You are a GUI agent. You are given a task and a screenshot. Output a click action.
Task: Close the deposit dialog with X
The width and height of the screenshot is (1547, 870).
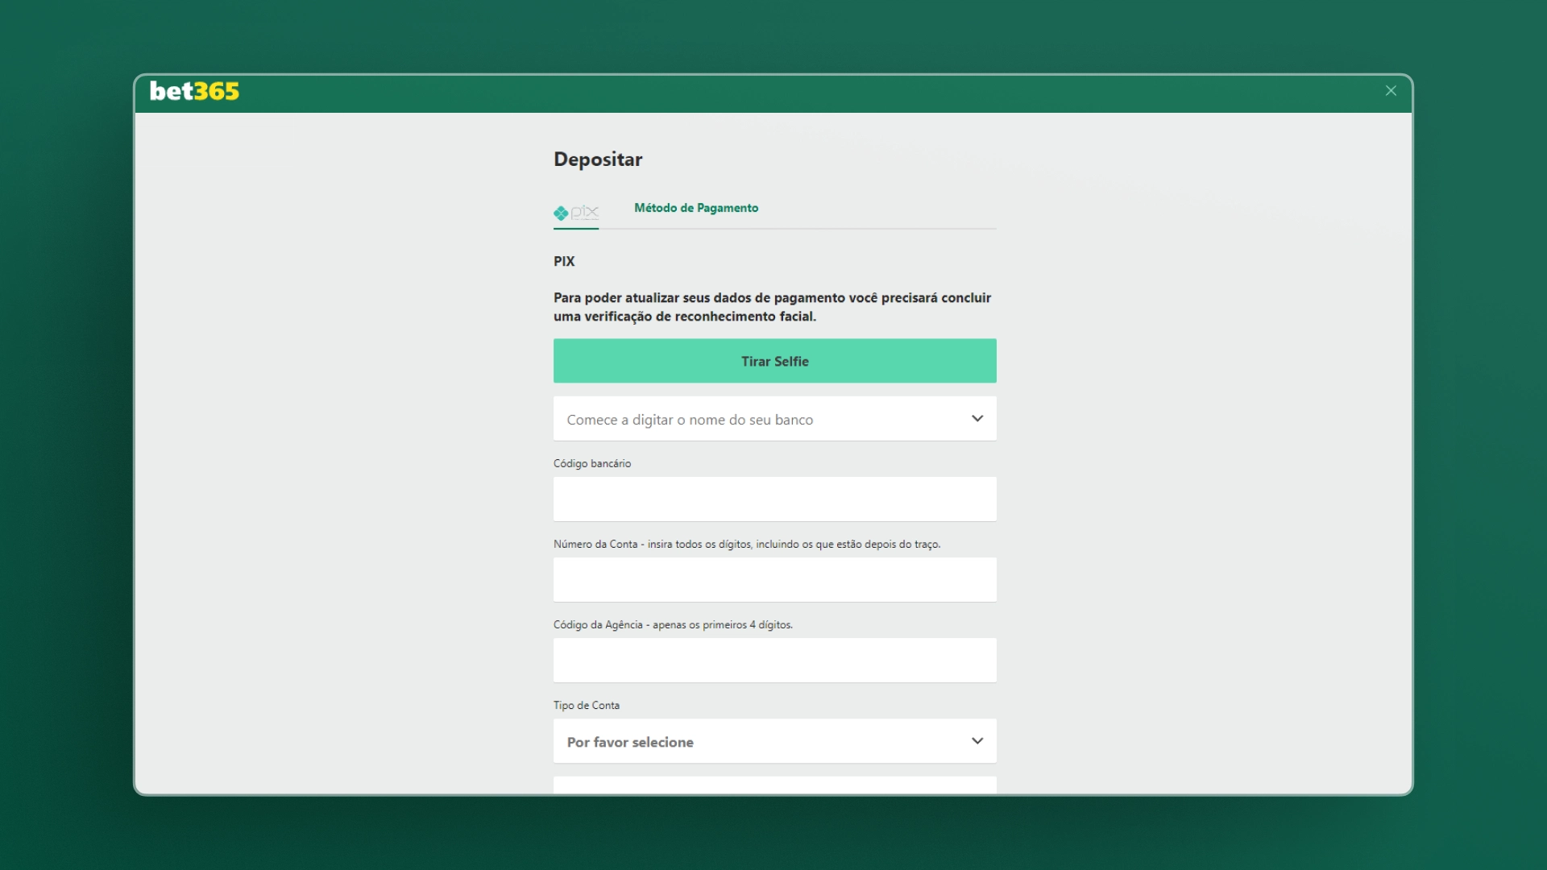pyautogui.click(x=1391, y=91)
